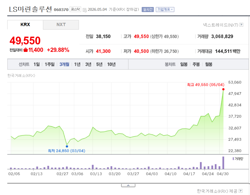Show the 일봉 daily candle chart
This screenshot has width=250, height=195.
tap(184, 64)
